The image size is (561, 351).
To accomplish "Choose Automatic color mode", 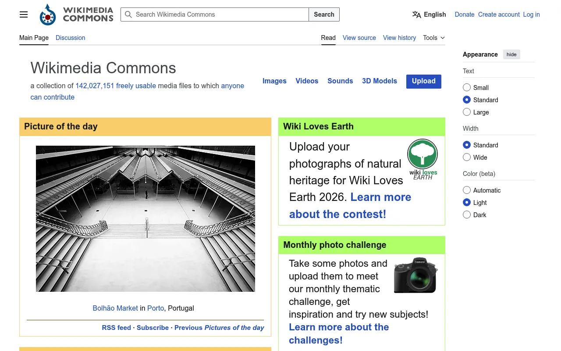I will [x=467, y=190].
